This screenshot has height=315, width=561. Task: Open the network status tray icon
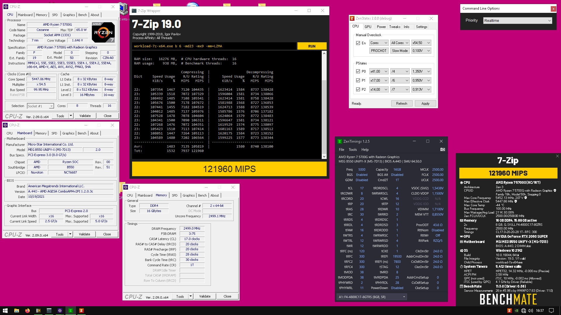coord(523,311)
